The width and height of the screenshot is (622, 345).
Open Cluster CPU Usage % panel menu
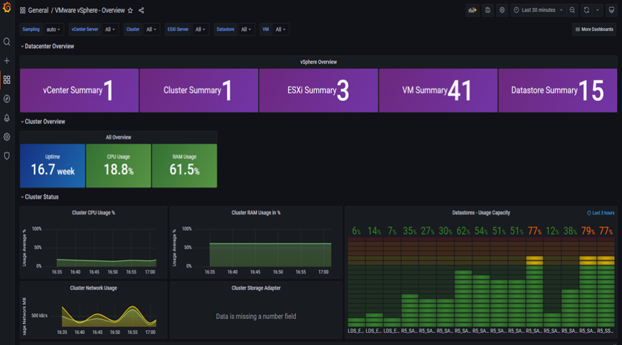(x=93, y=213)
